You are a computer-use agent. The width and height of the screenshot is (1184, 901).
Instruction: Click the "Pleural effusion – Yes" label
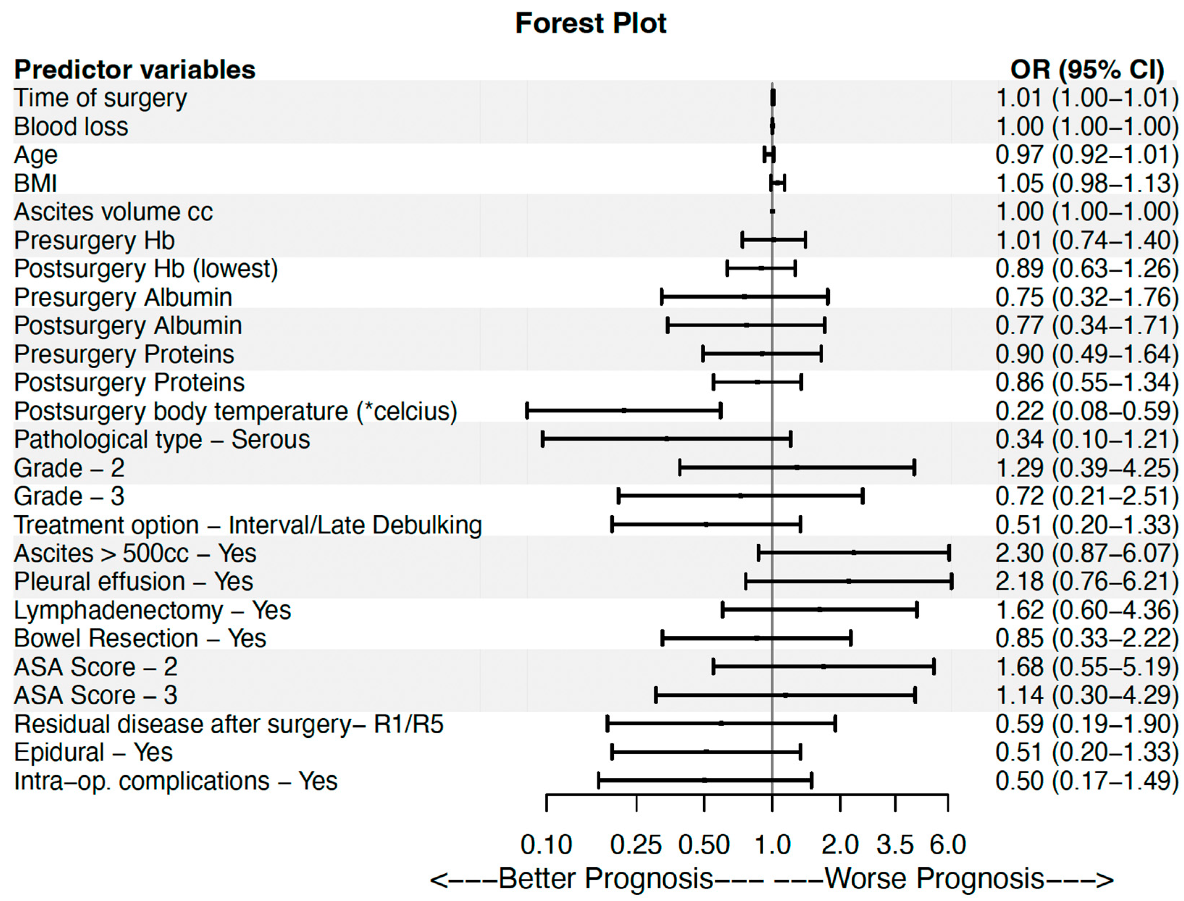134,582
